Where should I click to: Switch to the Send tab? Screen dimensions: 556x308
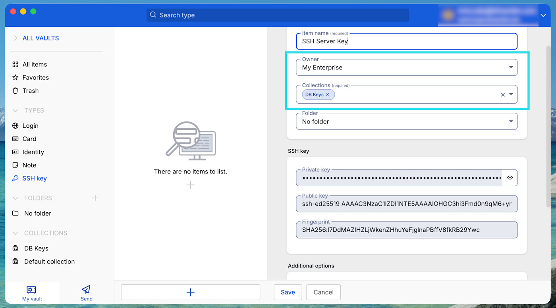pos(86,293)
